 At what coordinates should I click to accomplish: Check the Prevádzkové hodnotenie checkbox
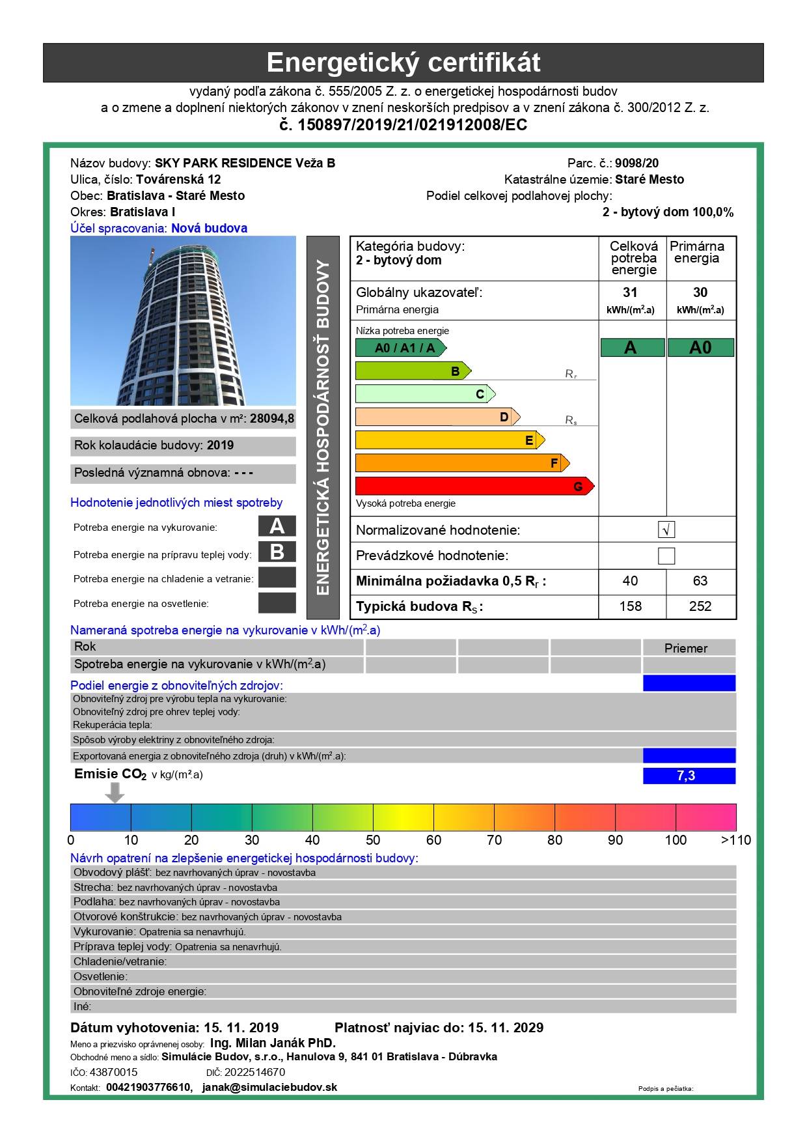[666, 556]
